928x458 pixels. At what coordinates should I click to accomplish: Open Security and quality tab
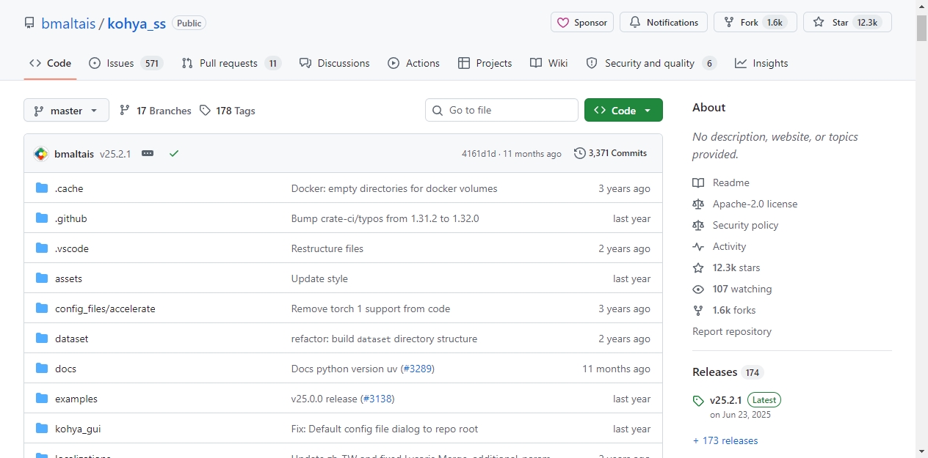pos(651,63)
